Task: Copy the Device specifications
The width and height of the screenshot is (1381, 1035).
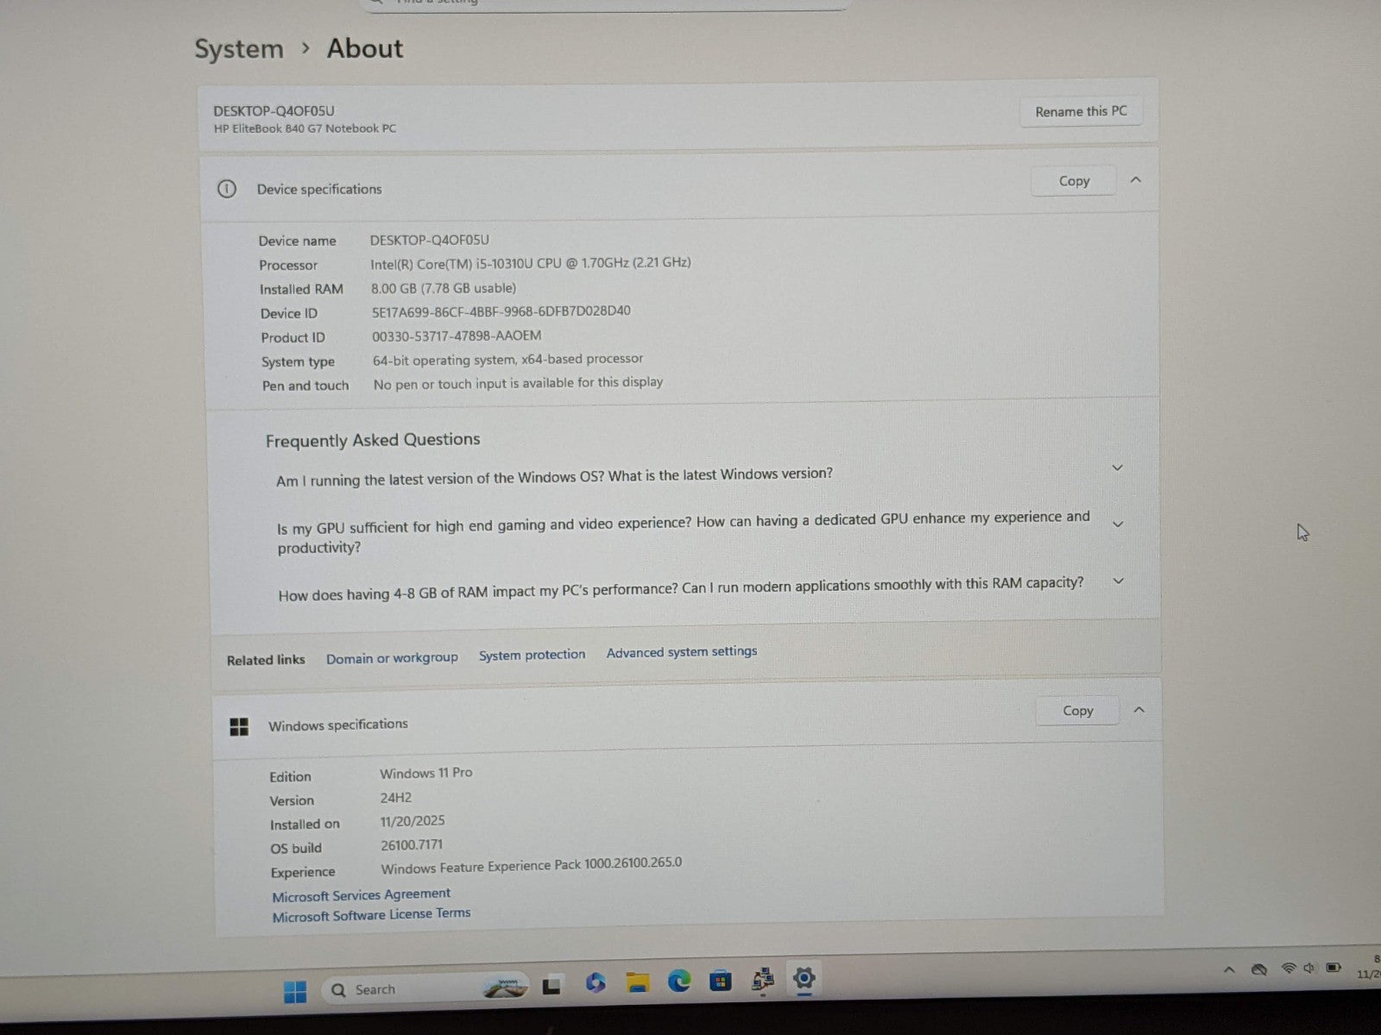Action: pos(1074,181)
